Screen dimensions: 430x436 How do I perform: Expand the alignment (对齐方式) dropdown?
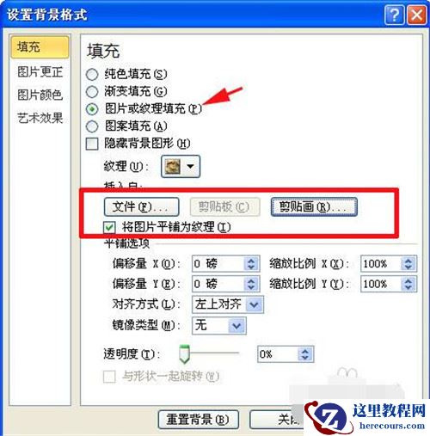tap(254, 304)
